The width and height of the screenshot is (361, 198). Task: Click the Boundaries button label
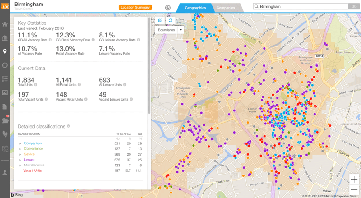[x=166, y=30]
